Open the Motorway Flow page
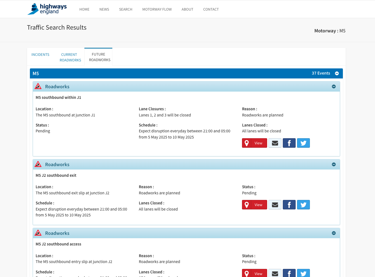This screenshot has width=375, height=277. tap(157, 9)
